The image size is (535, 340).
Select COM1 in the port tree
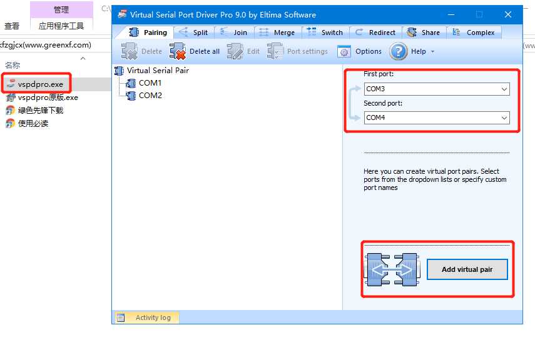150,83
